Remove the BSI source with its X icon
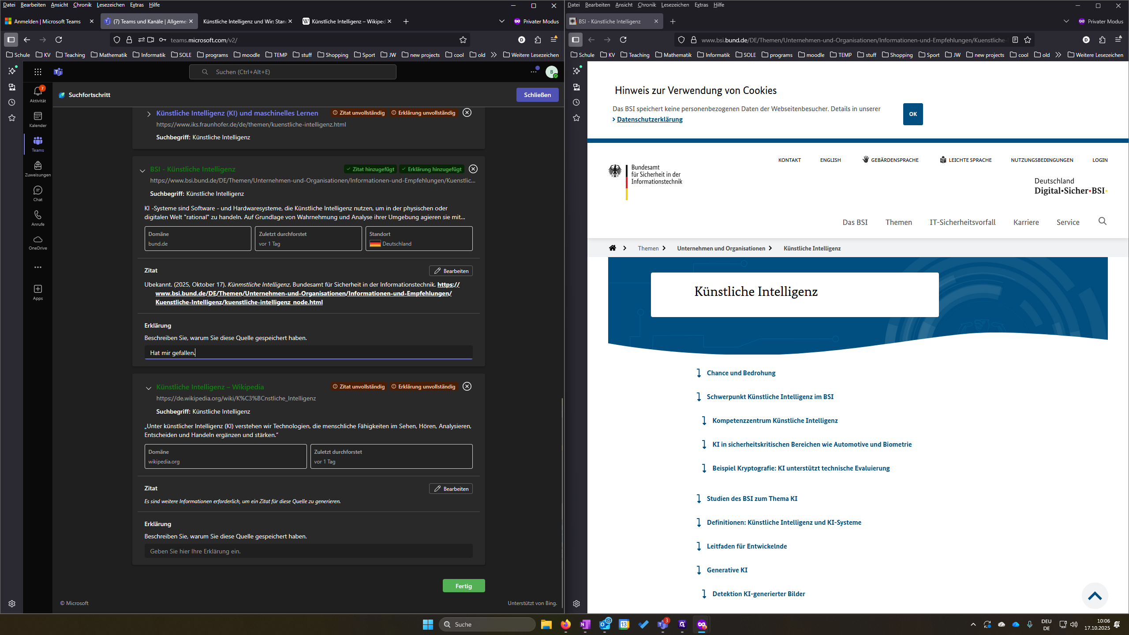Screen dimensions: 1129x635 pos(473,169)
